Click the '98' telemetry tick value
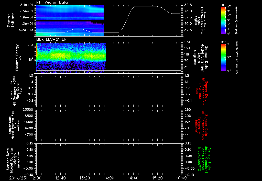Screen dimensions: 262x181 [x=187, y=128]
